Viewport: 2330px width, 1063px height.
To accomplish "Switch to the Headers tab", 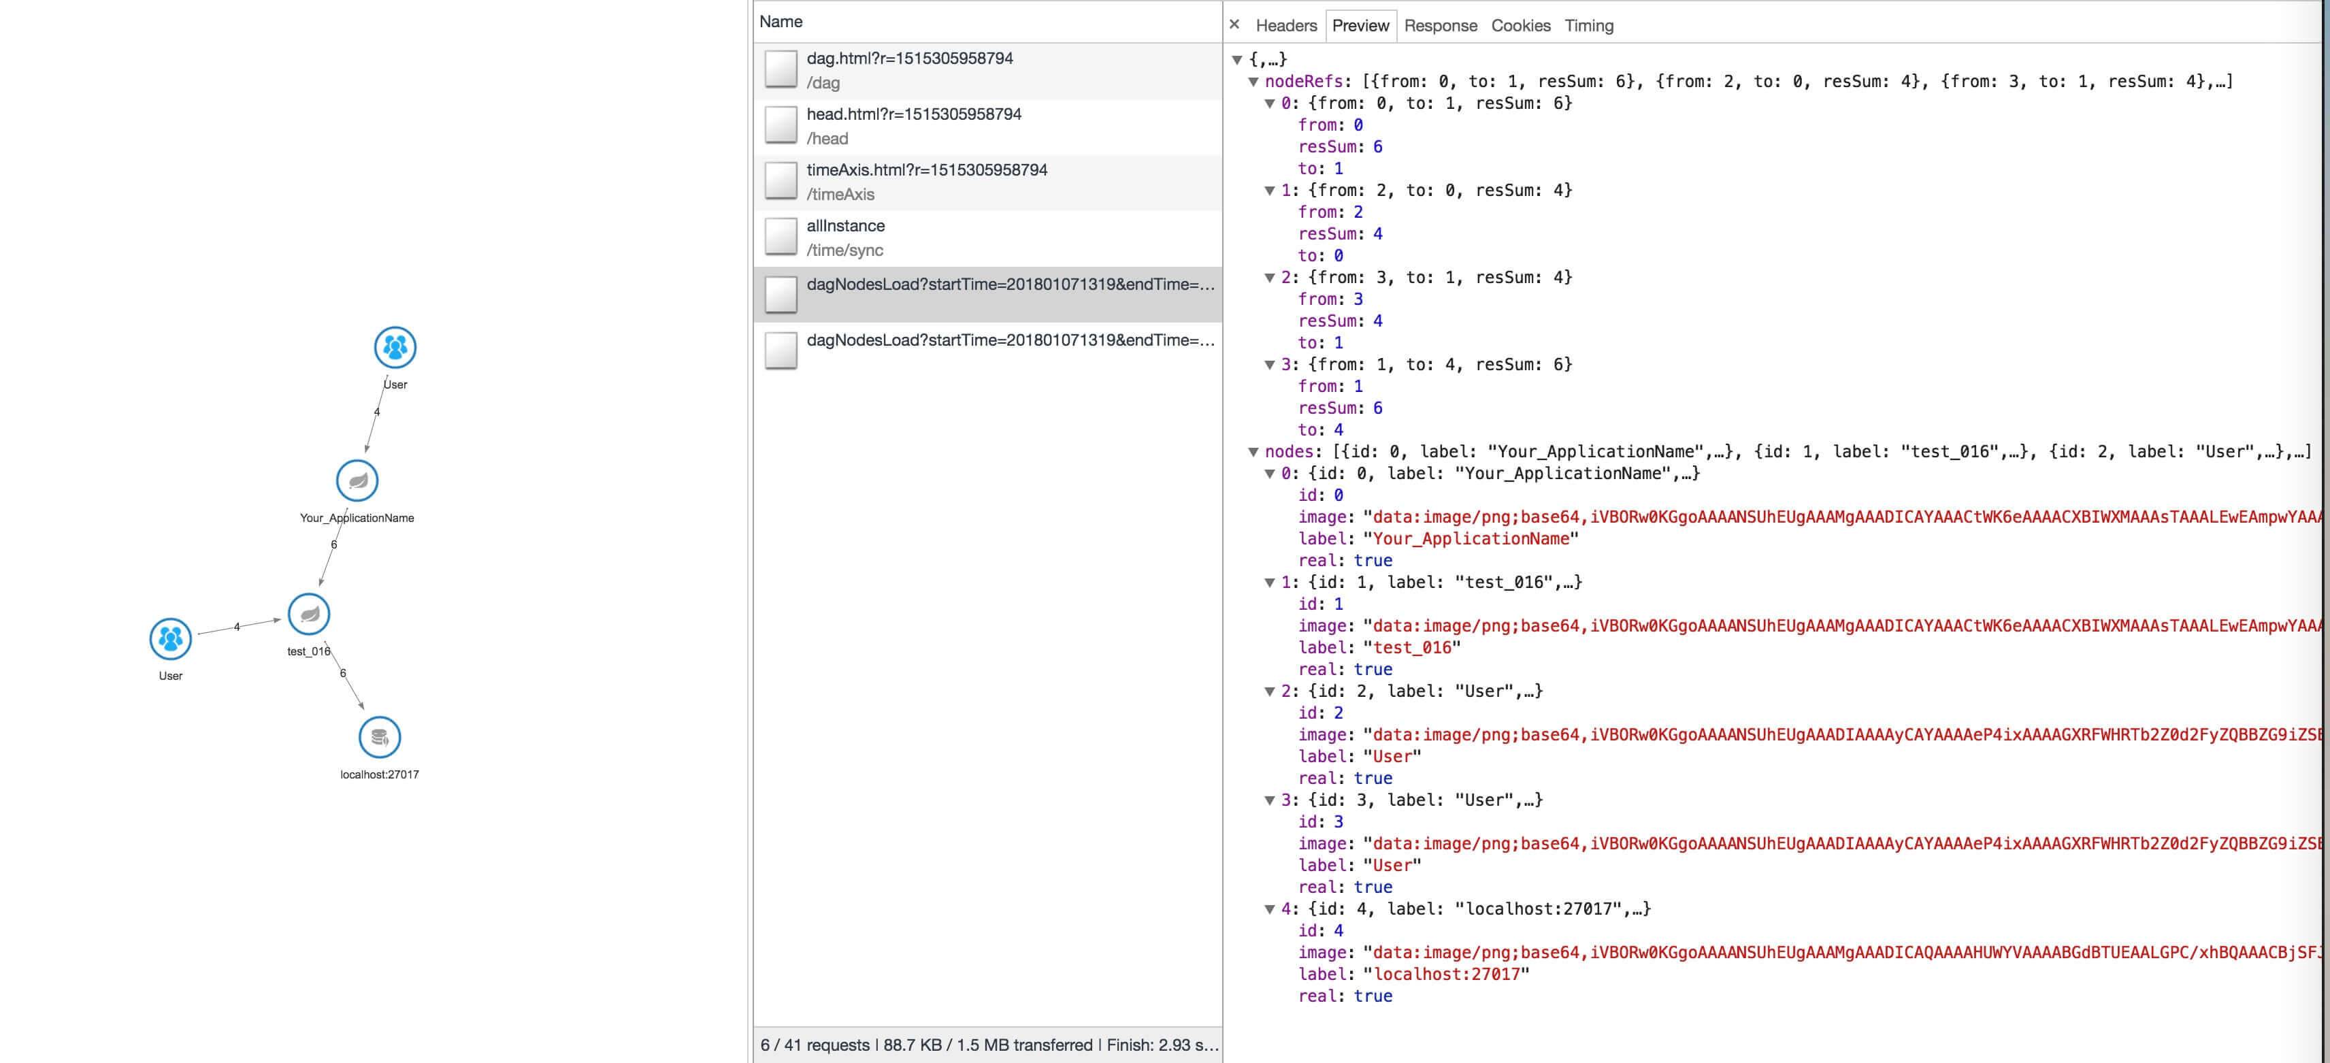I will (1286, 25).
